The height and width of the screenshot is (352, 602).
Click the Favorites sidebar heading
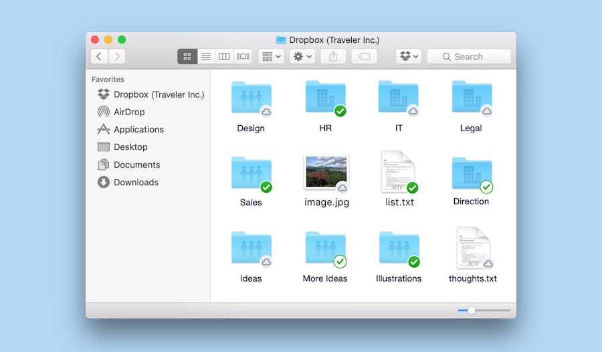[108, 79]
